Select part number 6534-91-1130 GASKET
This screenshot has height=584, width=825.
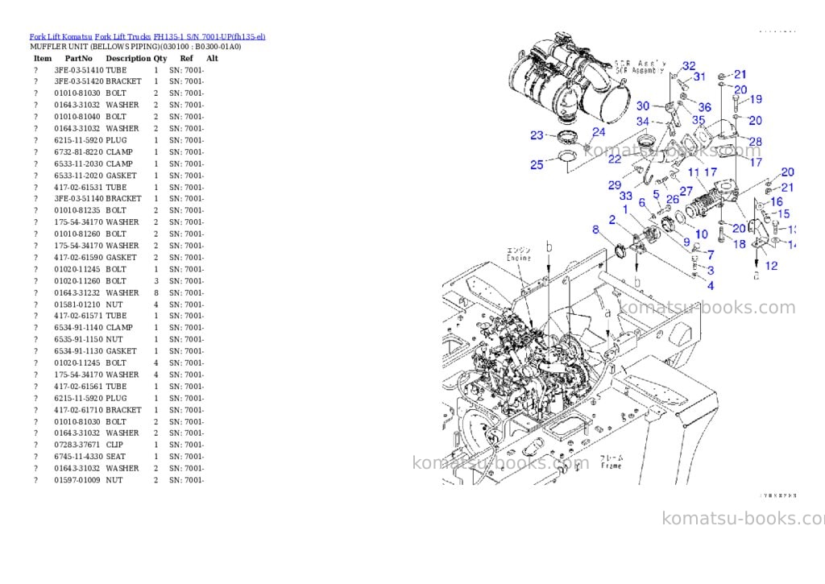95,351
